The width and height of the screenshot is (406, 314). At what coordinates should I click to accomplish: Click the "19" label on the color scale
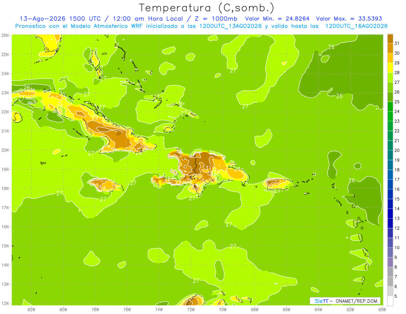(397, 160)
